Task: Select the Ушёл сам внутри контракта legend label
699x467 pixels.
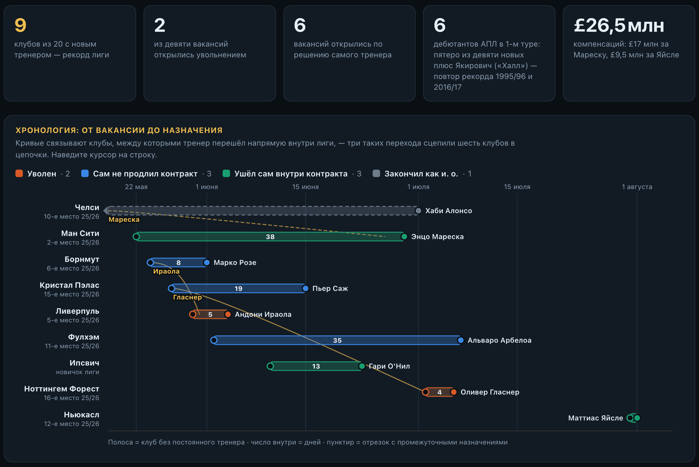Action: 291,174
